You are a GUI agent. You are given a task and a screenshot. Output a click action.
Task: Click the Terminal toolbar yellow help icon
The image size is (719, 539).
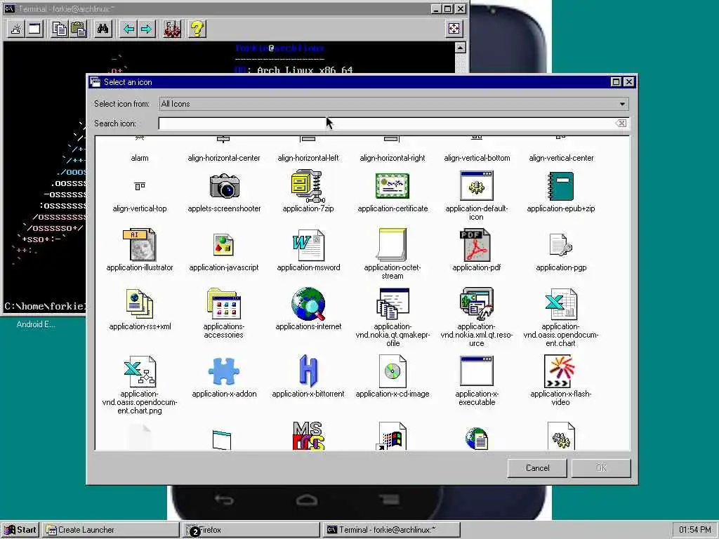click(x=197, y=29)
